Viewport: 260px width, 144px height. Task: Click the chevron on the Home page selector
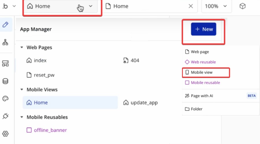pyautogui.click(x=90, y=6)
